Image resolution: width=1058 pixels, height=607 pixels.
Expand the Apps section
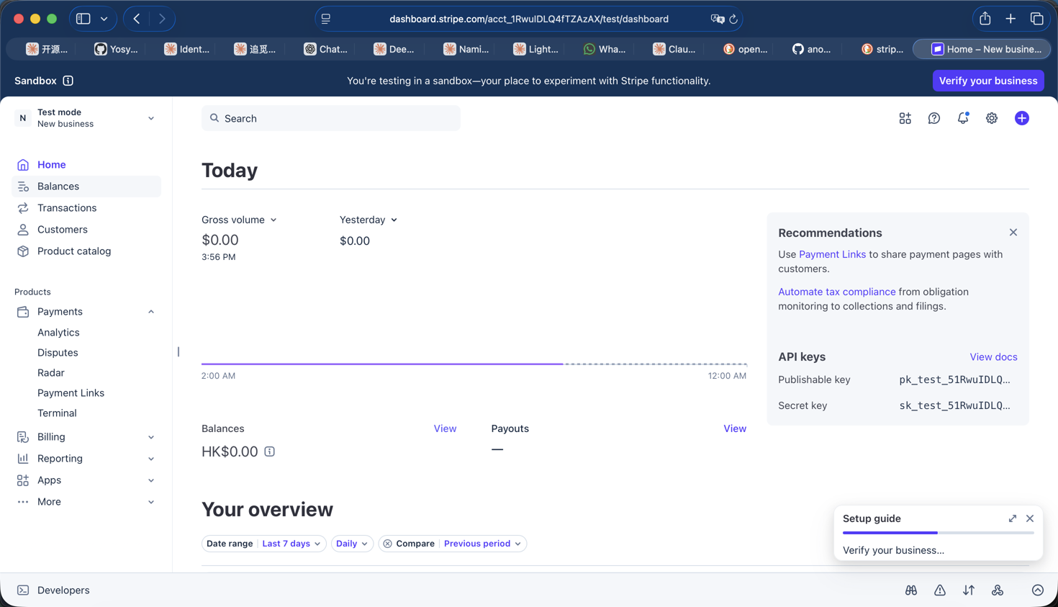tap(151, 480)
